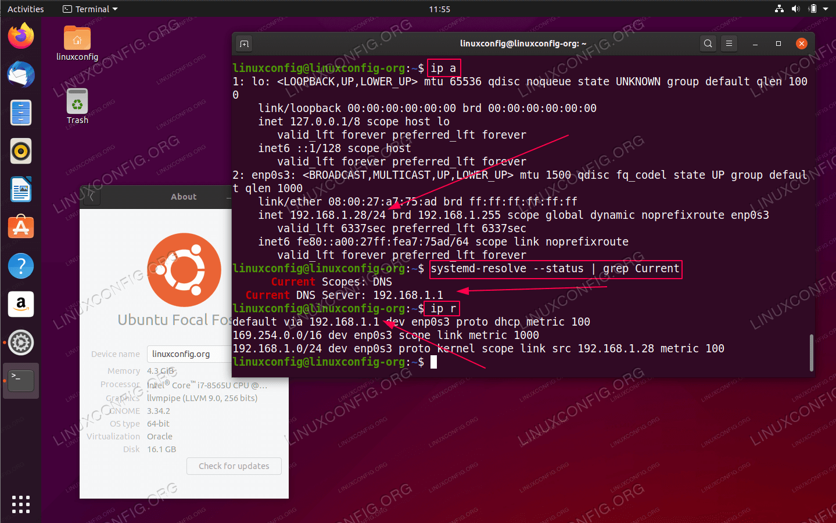The height and width of the screenshot is (523, 836).
Task: Edit the Device name field
Action: [189, 354]
